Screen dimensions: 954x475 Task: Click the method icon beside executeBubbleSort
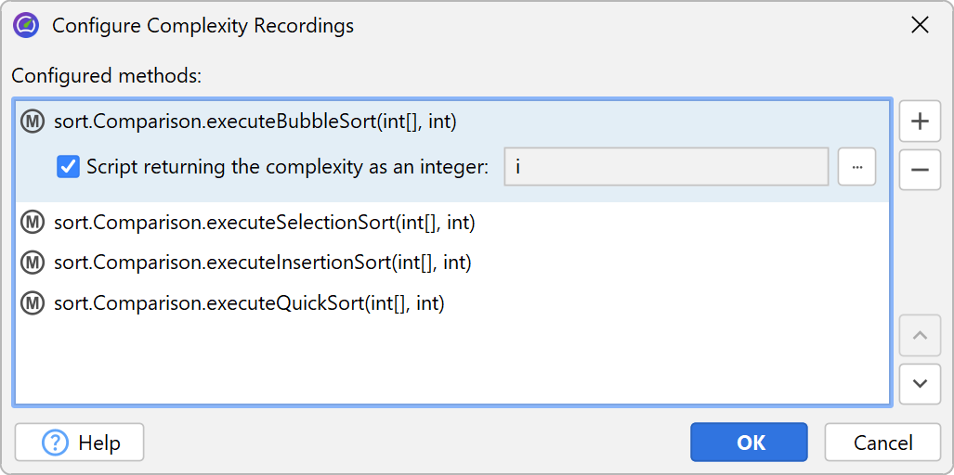[x=33, y=122]
